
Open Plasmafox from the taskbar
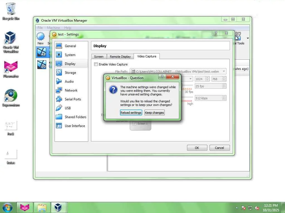[x=25, y=207]
